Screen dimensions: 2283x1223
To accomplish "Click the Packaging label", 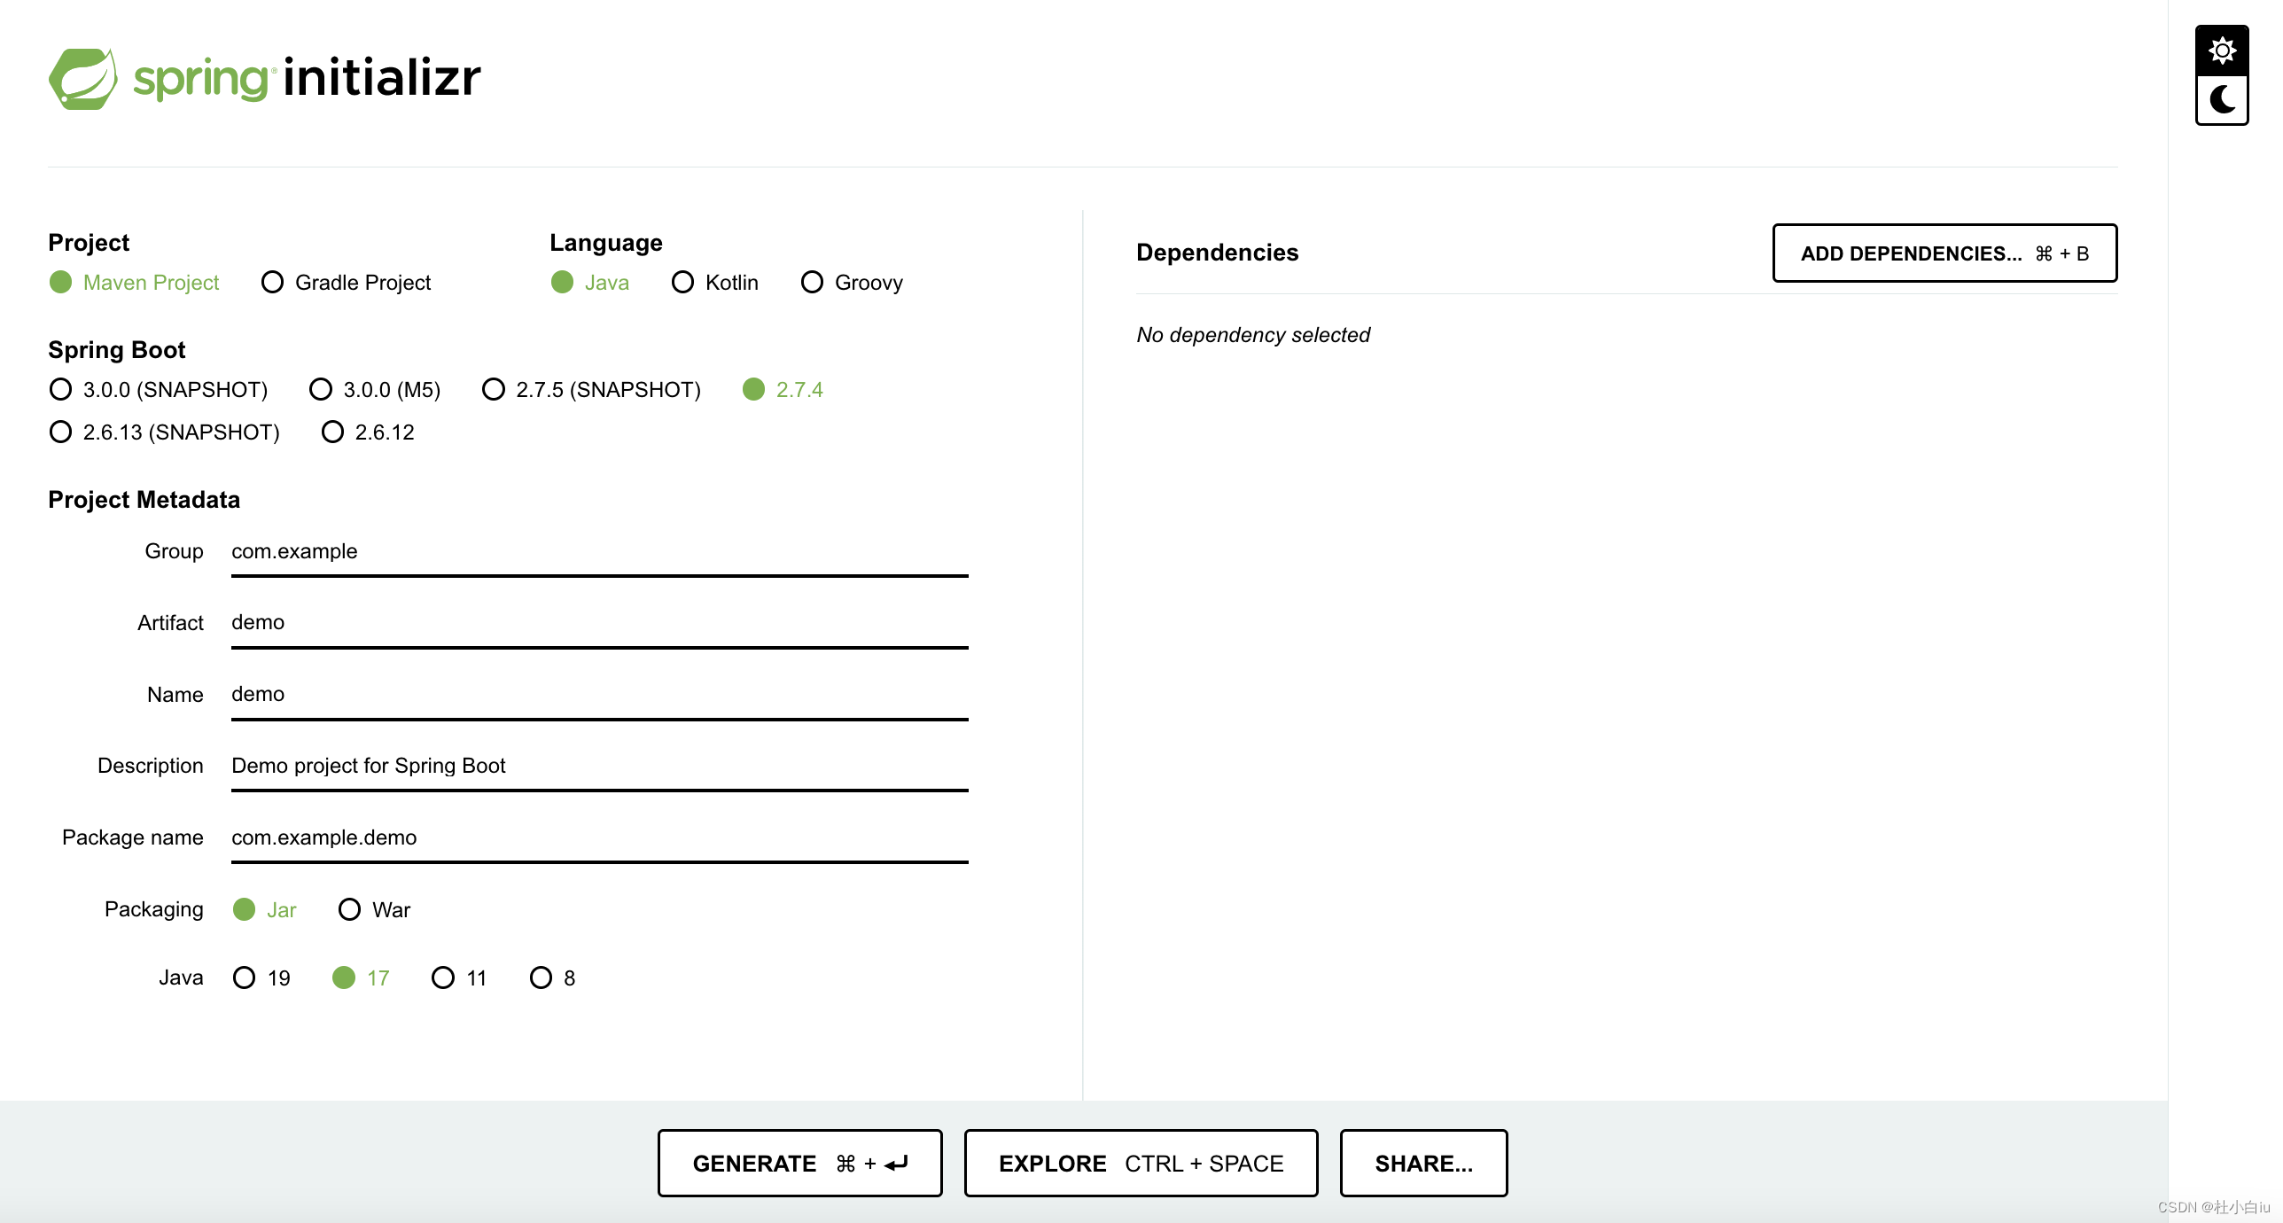I will point(153,909).
